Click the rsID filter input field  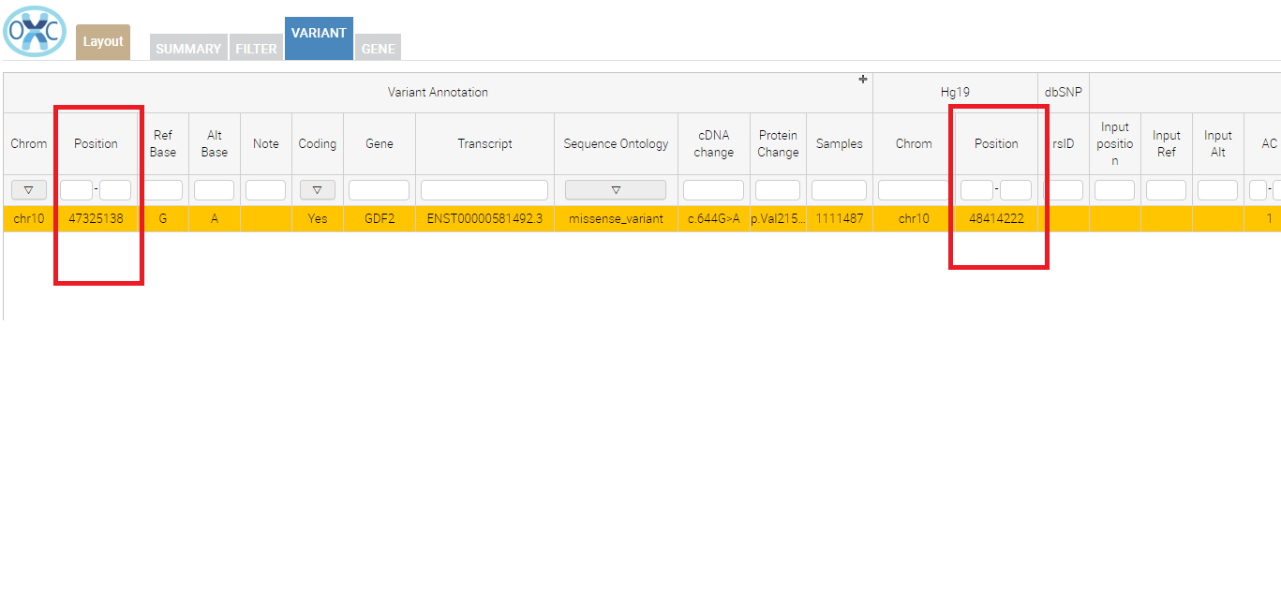[x=1064, y=189]
